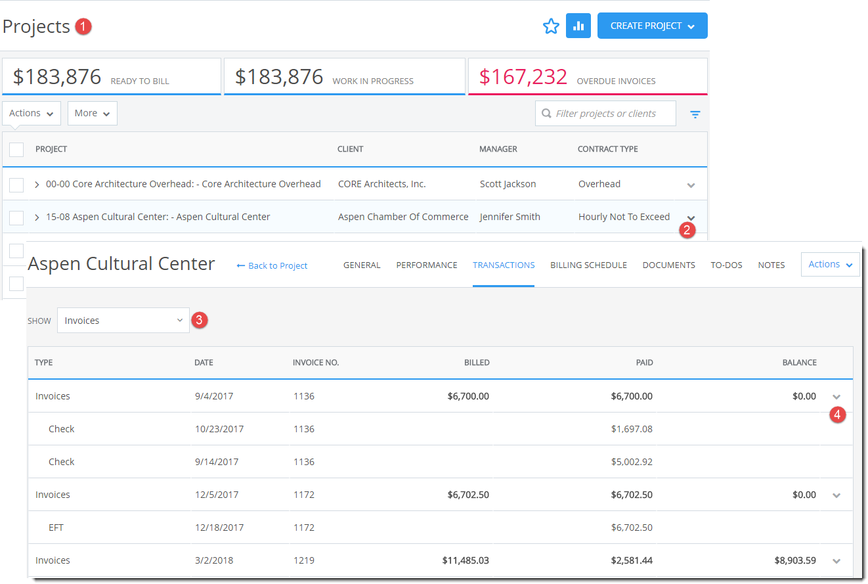Screen dimensions: 868x584
Task: Open the Show Invoices dropdown
Action: (x=123, y=320)
